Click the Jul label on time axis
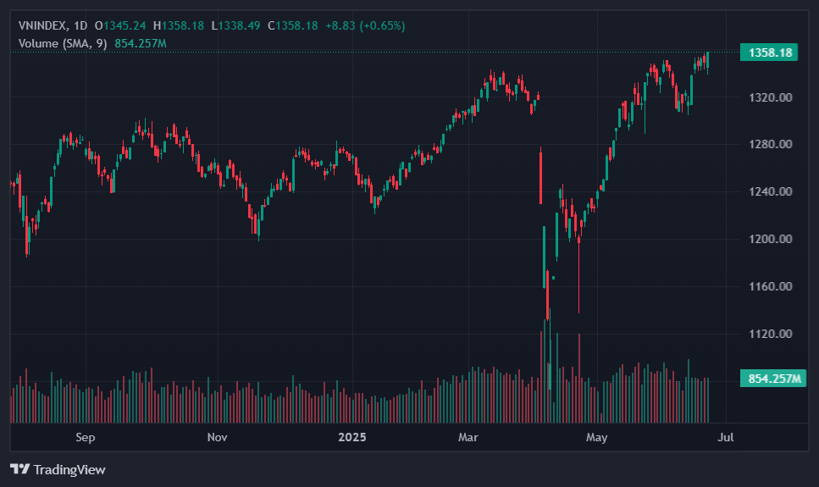Screen dimensions: 819x487 (x=725, y=437)
